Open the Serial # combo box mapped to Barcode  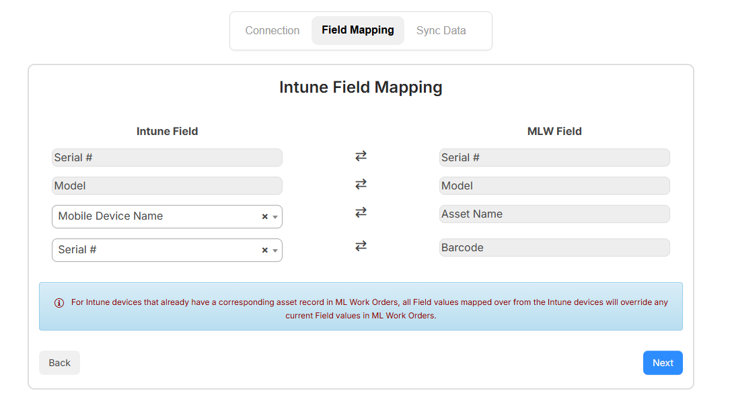click(167, 250)
